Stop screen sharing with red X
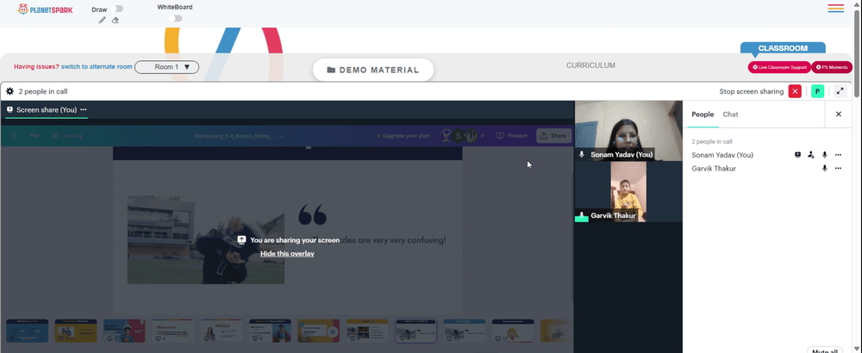 click(x=795, y=91)
